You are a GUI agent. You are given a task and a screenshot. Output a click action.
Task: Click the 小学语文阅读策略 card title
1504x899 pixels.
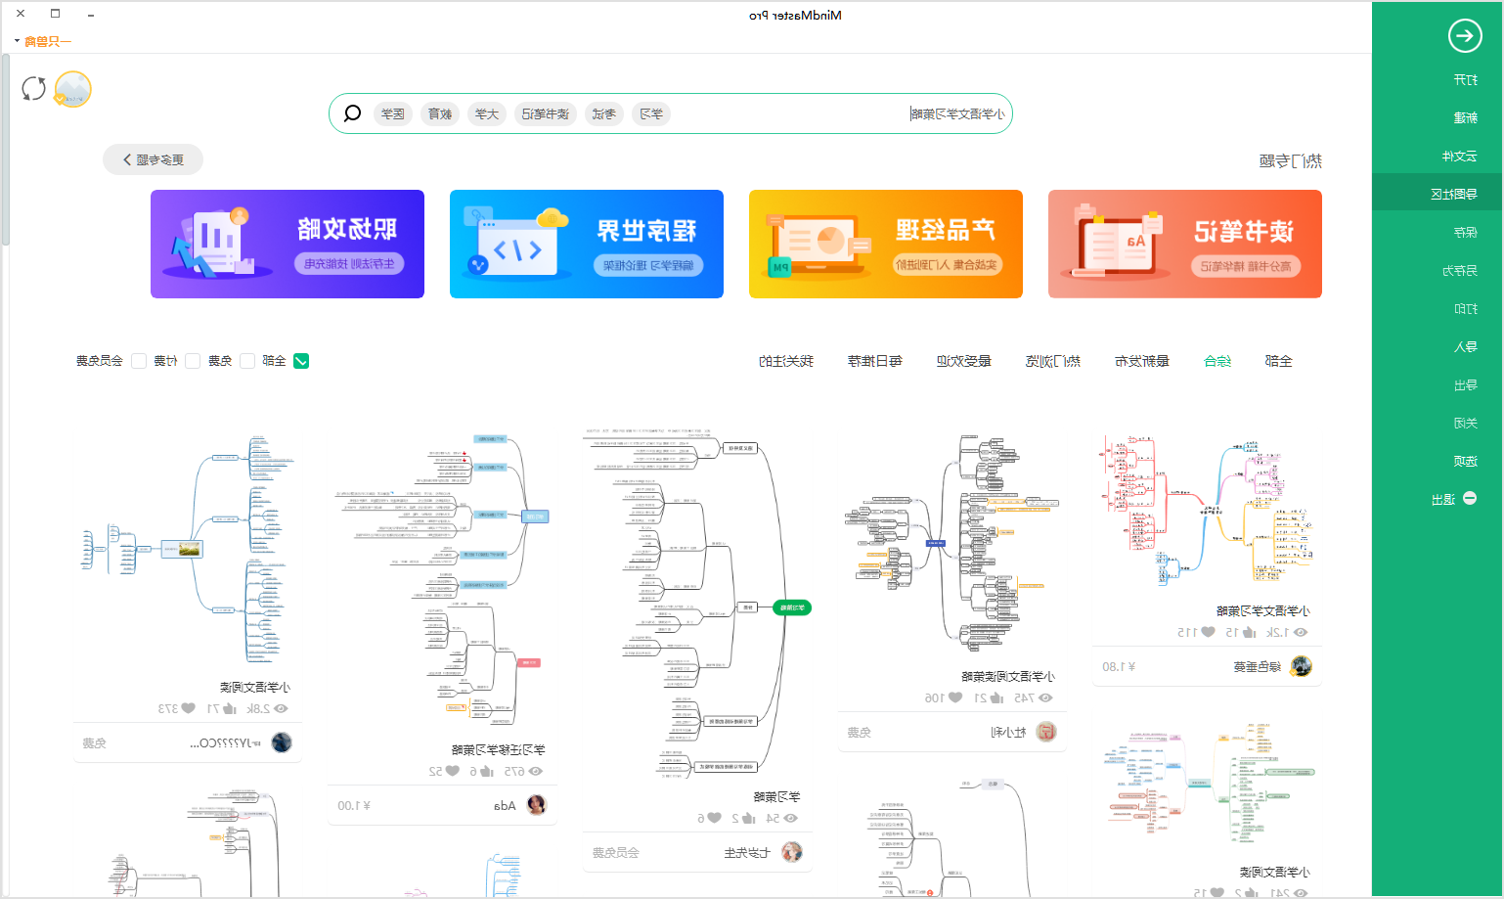(1008, 676)
